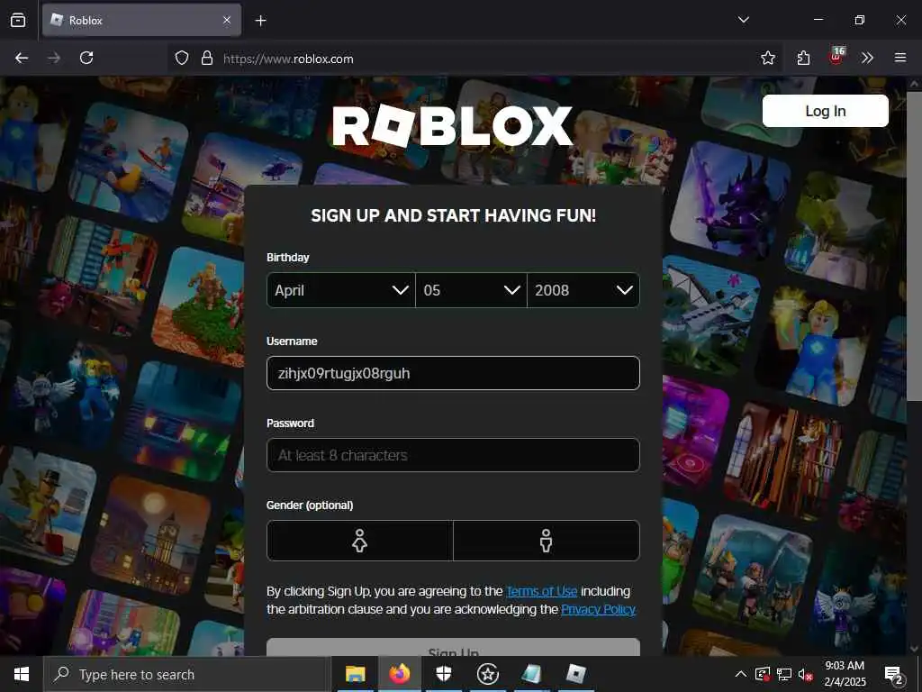Screen dimensions: 922x692
Task: Click the taskbar search box
Action: click(187, 674)
